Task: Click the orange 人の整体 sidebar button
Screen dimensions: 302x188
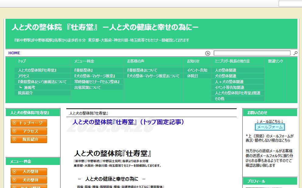Action: [x=29, y=172]
